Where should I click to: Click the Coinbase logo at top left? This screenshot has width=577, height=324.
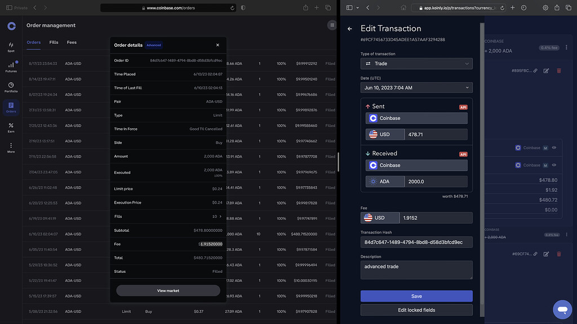(x=11, y=26)
